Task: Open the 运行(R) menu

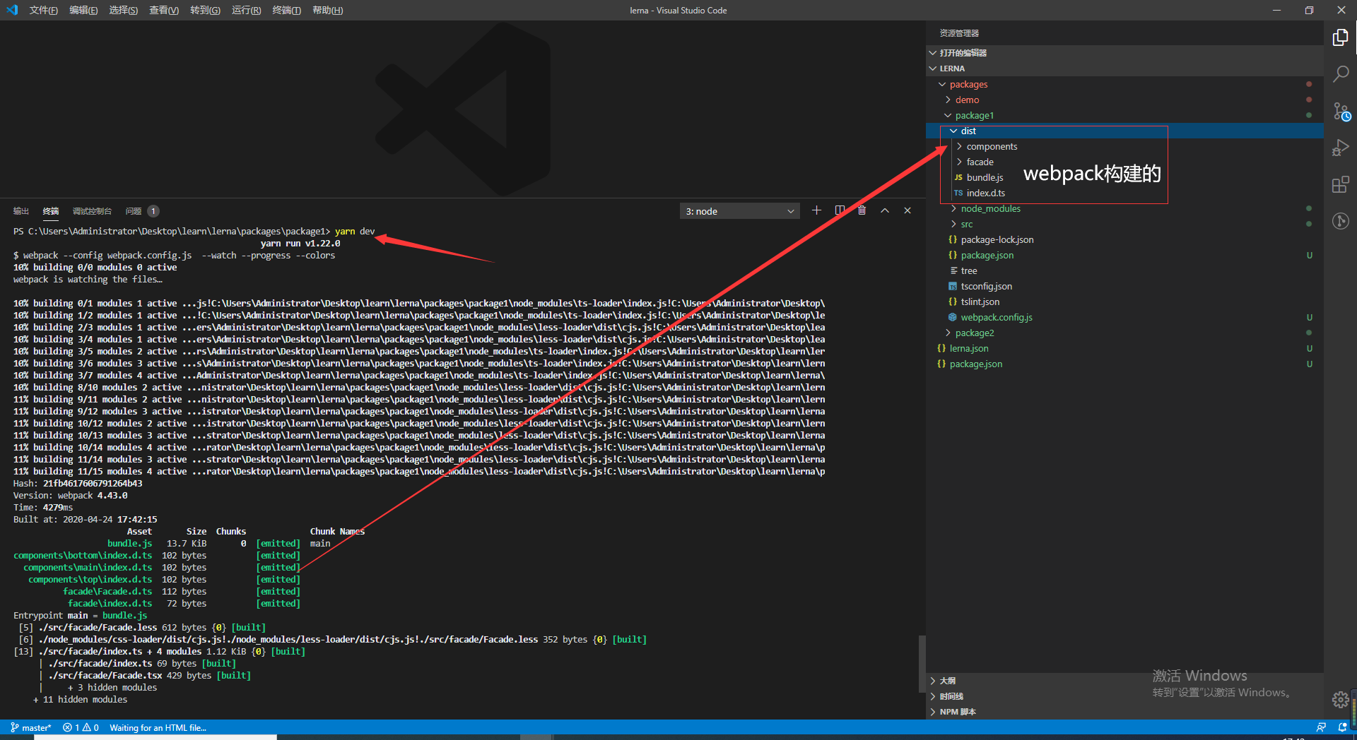Action: 246,10
